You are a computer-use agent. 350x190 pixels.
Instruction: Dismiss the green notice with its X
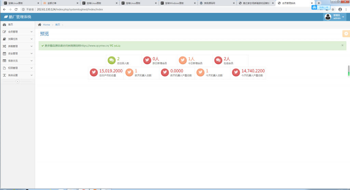[342, 45]
